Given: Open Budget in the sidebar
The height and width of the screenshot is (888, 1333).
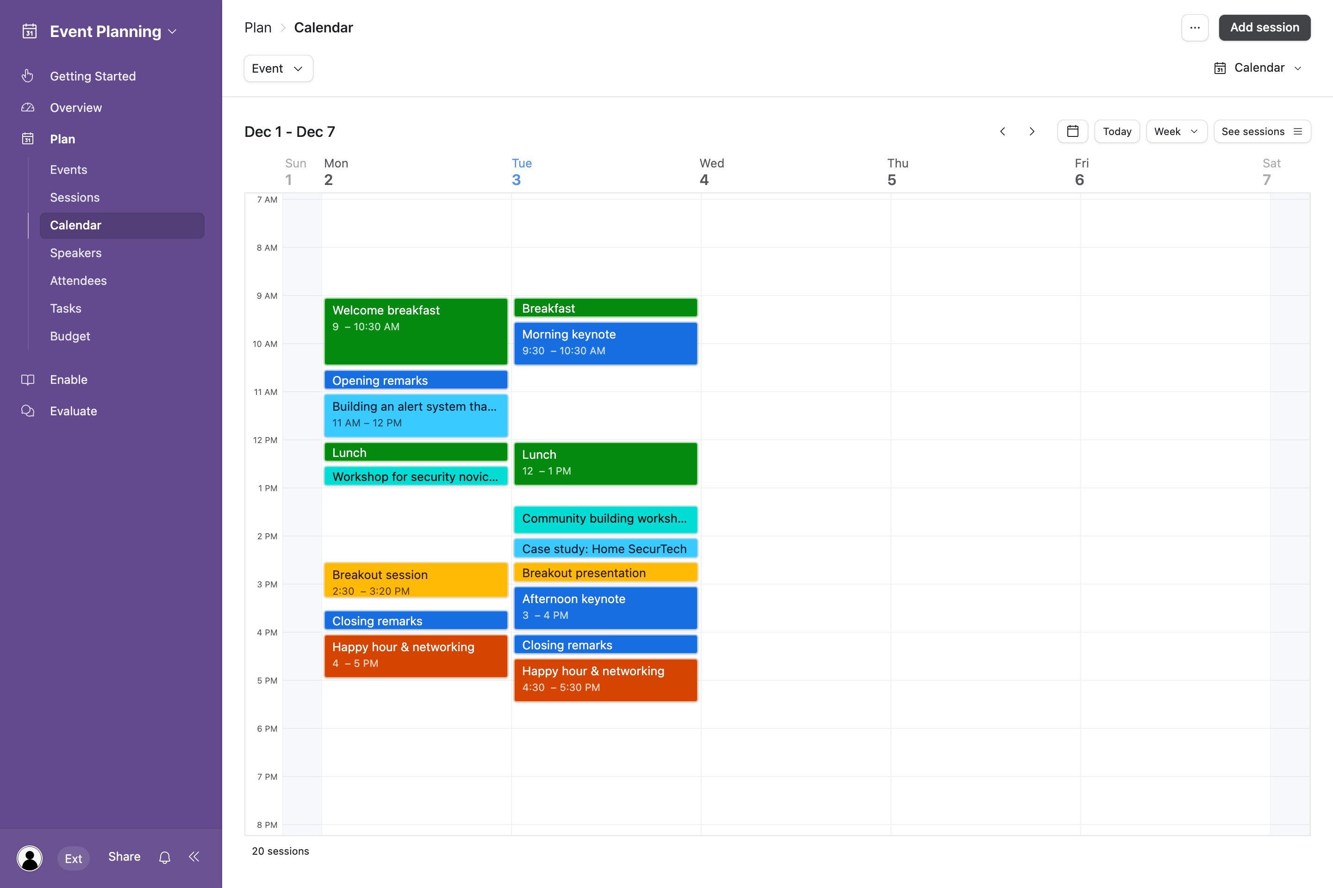Looking at the screenshot, I should click(70, 336).
